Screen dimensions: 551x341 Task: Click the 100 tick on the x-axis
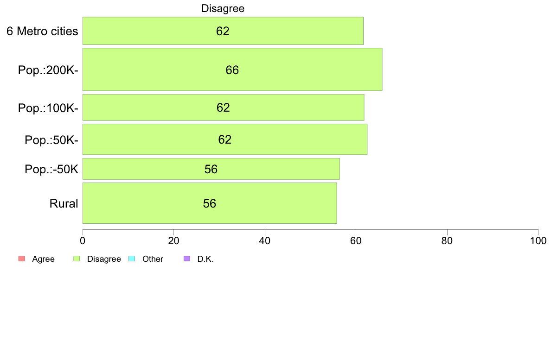(x=538, y=241)
